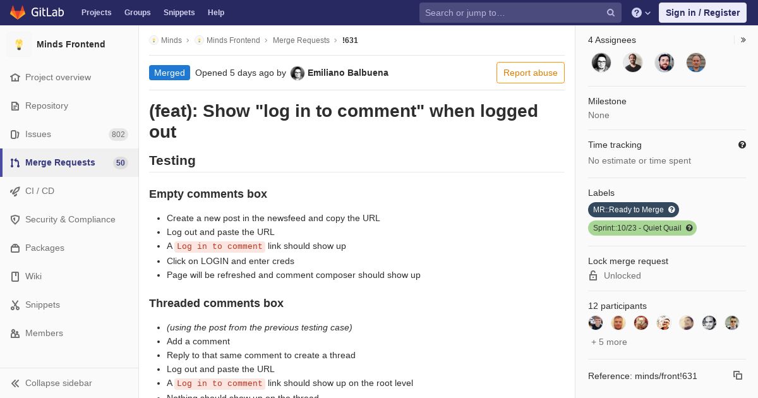Open the Groups menu
The height and width of the screenshot is (398, 758).
coord(138,13)
